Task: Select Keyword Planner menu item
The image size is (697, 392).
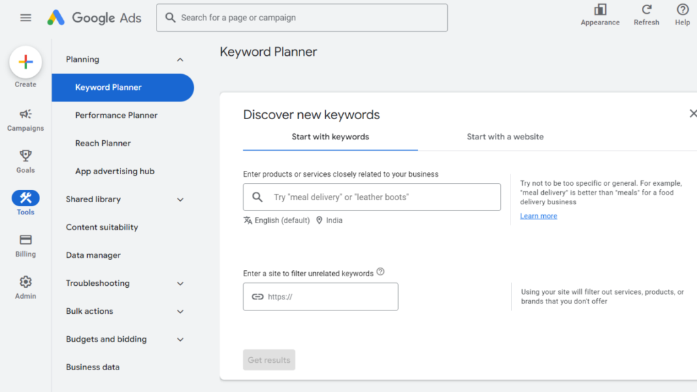Action: click(x=123, y=88)
